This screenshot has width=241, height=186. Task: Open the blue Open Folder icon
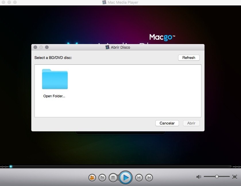point(55,79)
